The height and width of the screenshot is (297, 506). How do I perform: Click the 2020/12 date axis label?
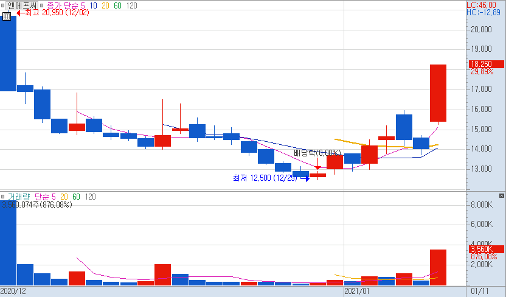[x=13, y=291]
